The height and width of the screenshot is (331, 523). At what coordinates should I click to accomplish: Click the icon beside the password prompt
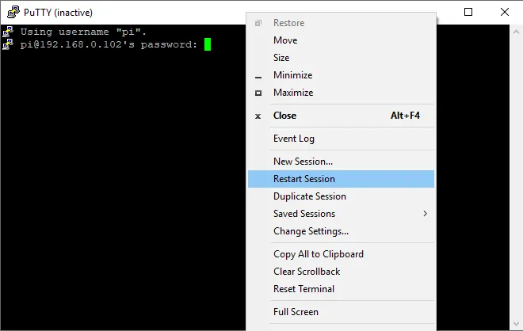point(8,44)
